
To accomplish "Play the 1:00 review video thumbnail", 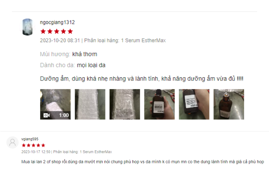I will [55, 104].
